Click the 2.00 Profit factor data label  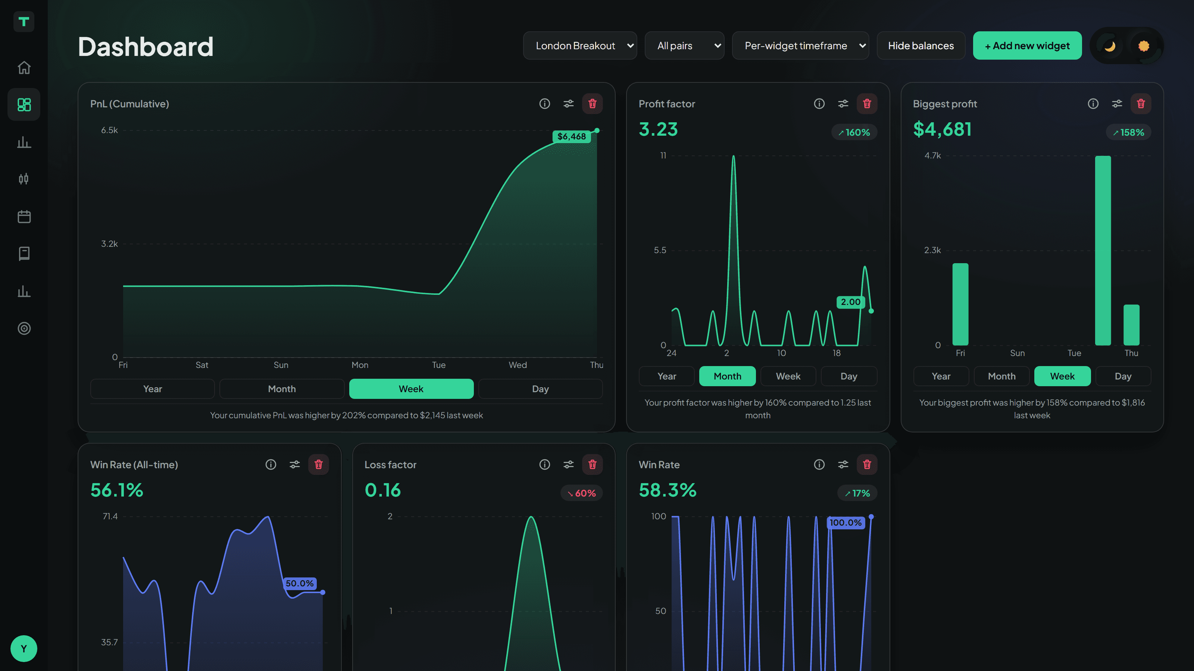point(851,302)
